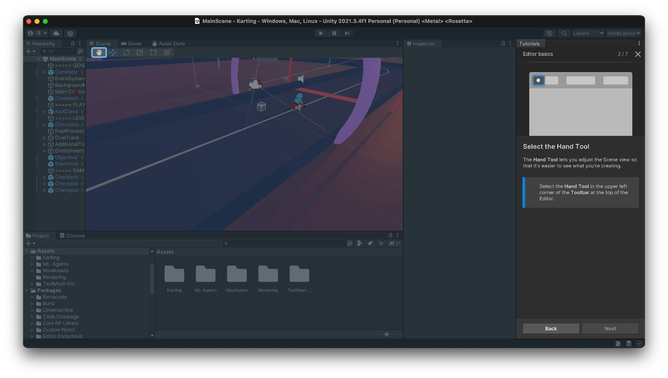Click the Step frame button

[x=347, y=33]
